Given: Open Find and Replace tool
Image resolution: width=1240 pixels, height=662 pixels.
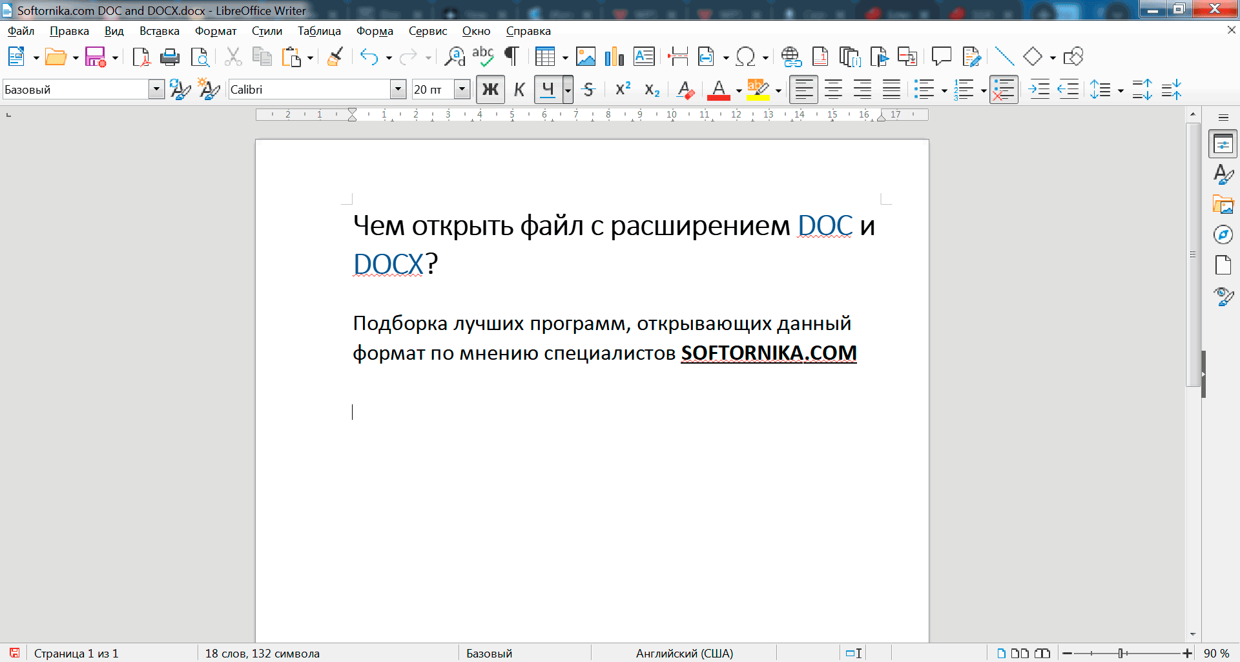Looking at the screenshot, I should (455, 57).
